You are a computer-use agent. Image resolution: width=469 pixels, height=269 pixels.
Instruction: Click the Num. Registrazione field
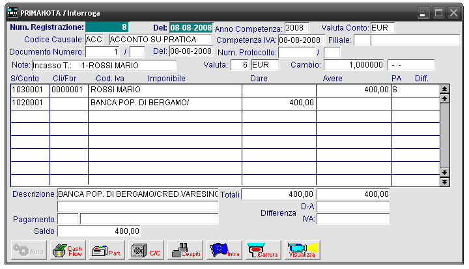click(x=107, y=27)
